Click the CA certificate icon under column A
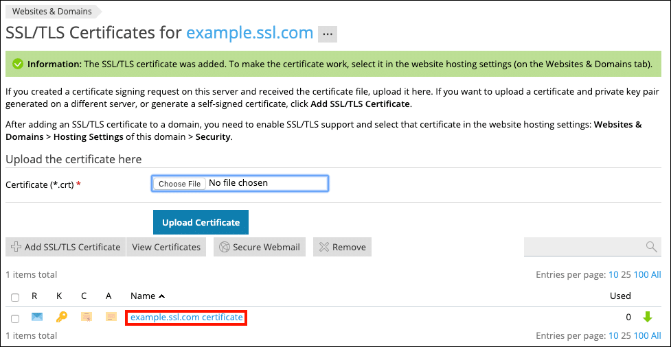Screen dimensions: 671x347 coord(111,317)
